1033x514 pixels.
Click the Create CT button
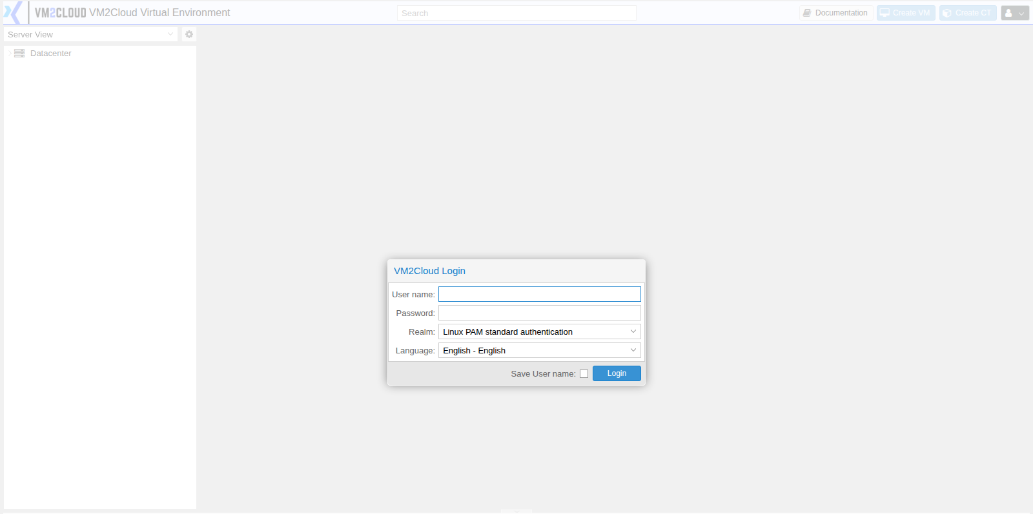click(968, 13)
